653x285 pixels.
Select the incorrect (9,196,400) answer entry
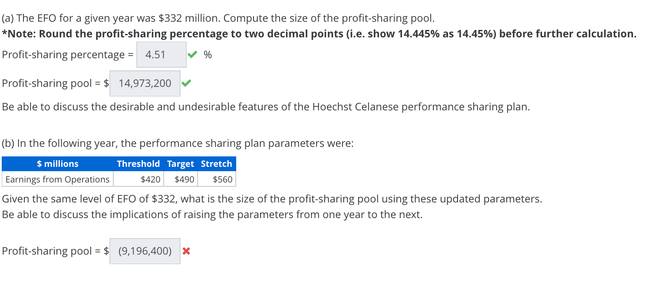point(145,251)
